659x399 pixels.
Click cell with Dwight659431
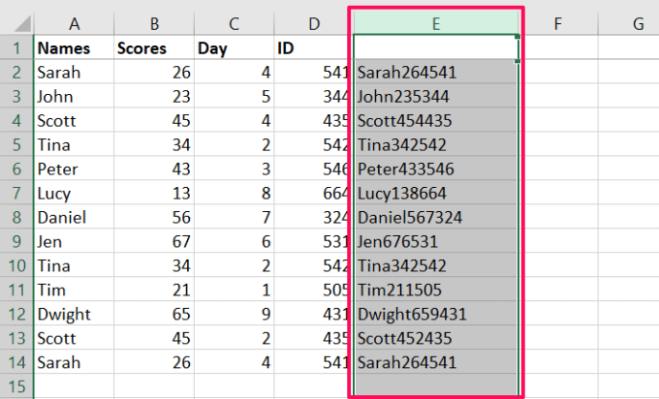click(x=436, y=314)
